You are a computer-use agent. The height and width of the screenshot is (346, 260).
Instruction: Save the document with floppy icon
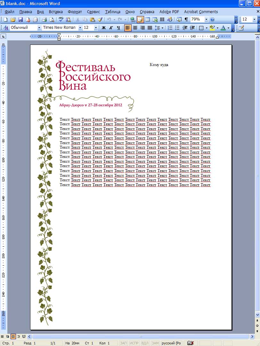click(20, 20)
